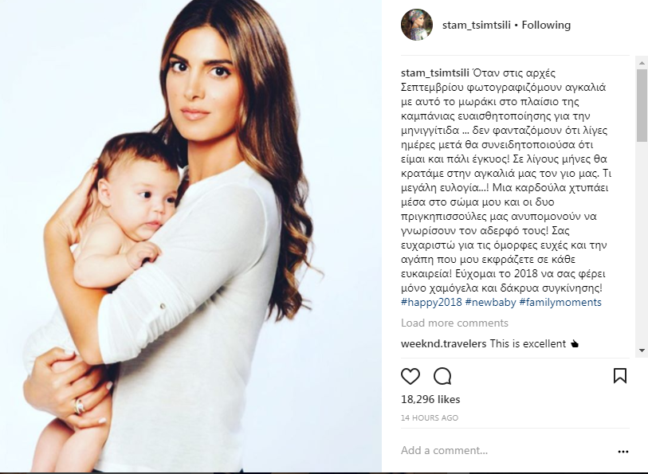Viewport: 648px width, 474px height.
Task: Click scrollbar up arrow in comments
Action: [x=642, y=63]
